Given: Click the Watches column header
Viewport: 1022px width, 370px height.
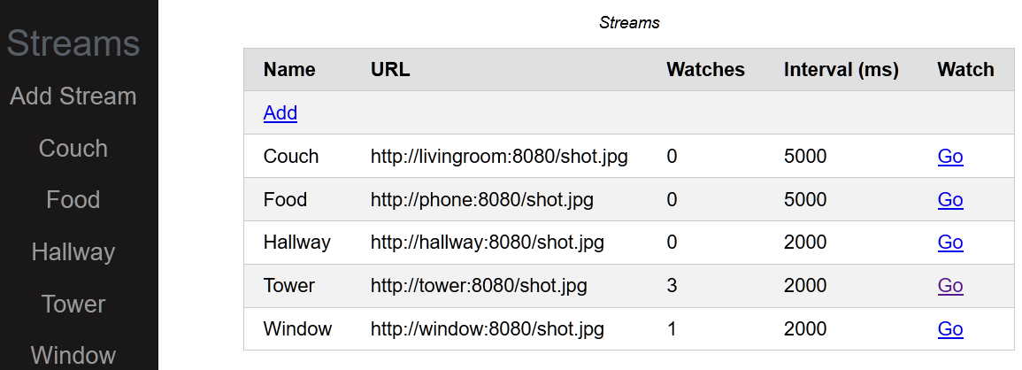Looking at the screenshot, I should click(x=705, y=70).
